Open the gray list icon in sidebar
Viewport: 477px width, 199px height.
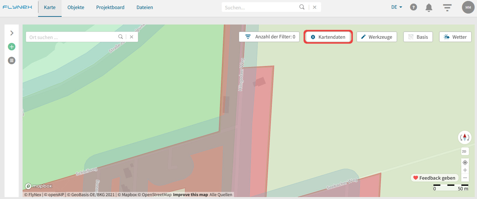pyautogui.click(x=12, y=60)
